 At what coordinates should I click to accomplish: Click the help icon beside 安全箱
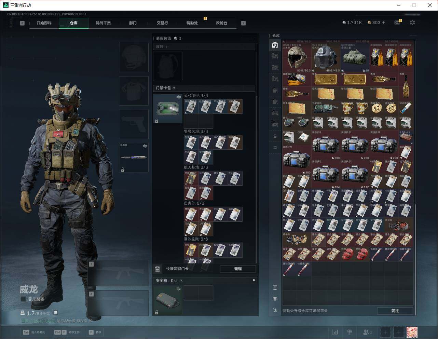tap(181, 281)
